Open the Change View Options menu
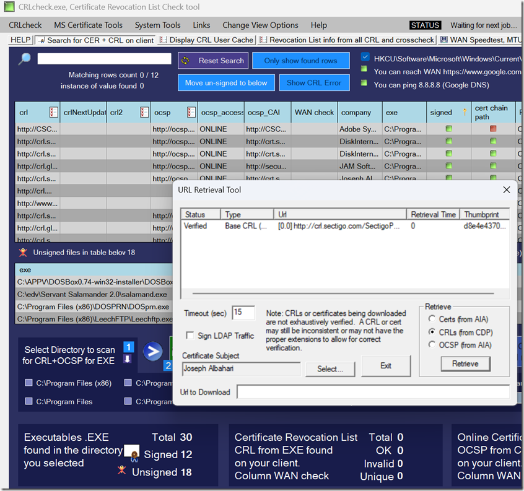The width and height of the screenshot is (524, 491). click(260, 25)
